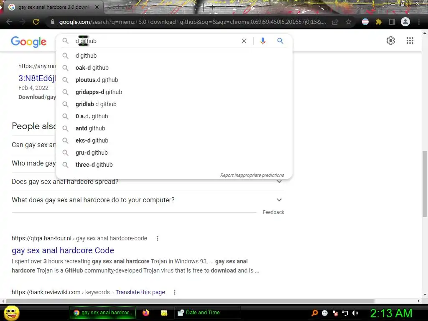Click the Chrome address bar URL
This screenshot has width=428, height=321.
point(192,22)
